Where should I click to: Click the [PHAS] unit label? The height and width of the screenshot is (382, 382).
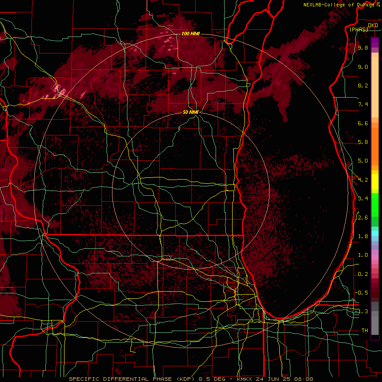[x=359, y=30]
